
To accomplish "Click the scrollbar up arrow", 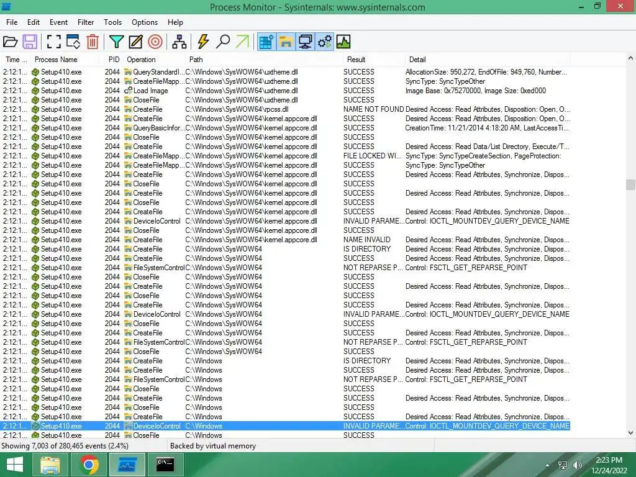I will coord(631,58).
